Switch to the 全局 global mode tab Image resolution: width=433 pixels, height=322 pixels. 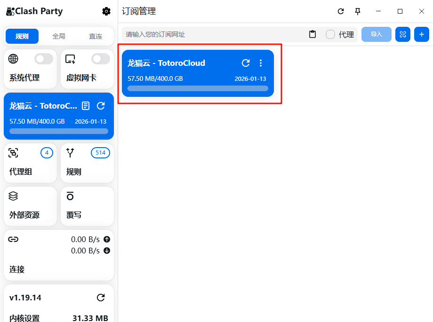click(x=59, y=36)
